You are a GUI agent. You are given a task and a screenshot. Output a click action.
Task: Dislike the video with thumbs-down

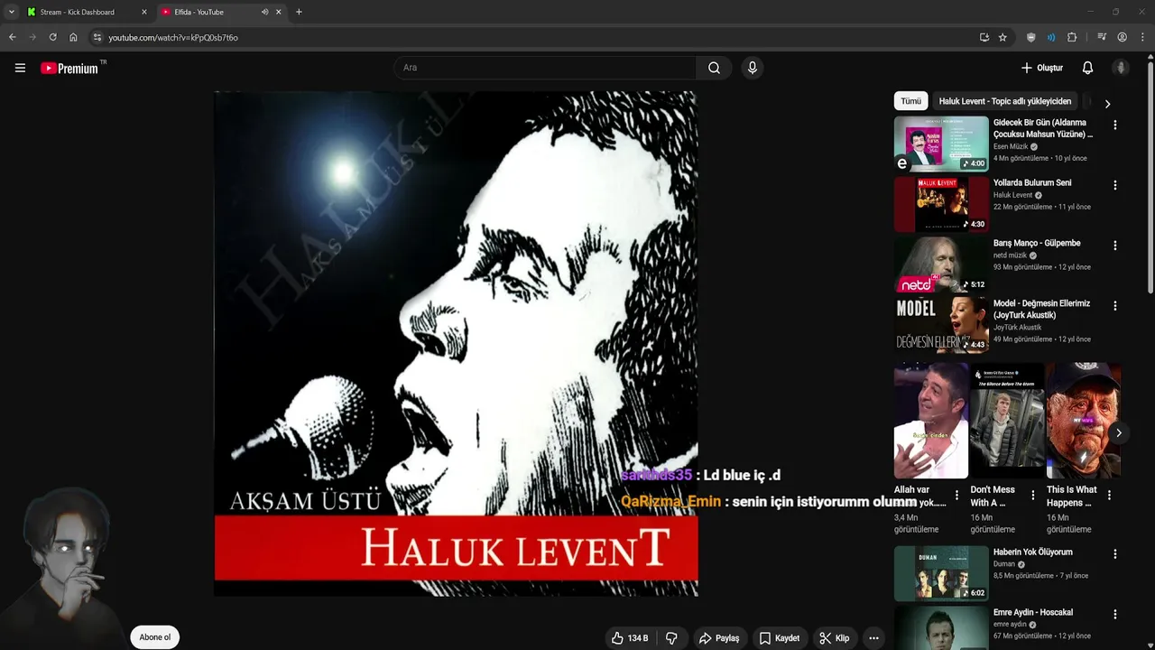click(x=671, y=638)
